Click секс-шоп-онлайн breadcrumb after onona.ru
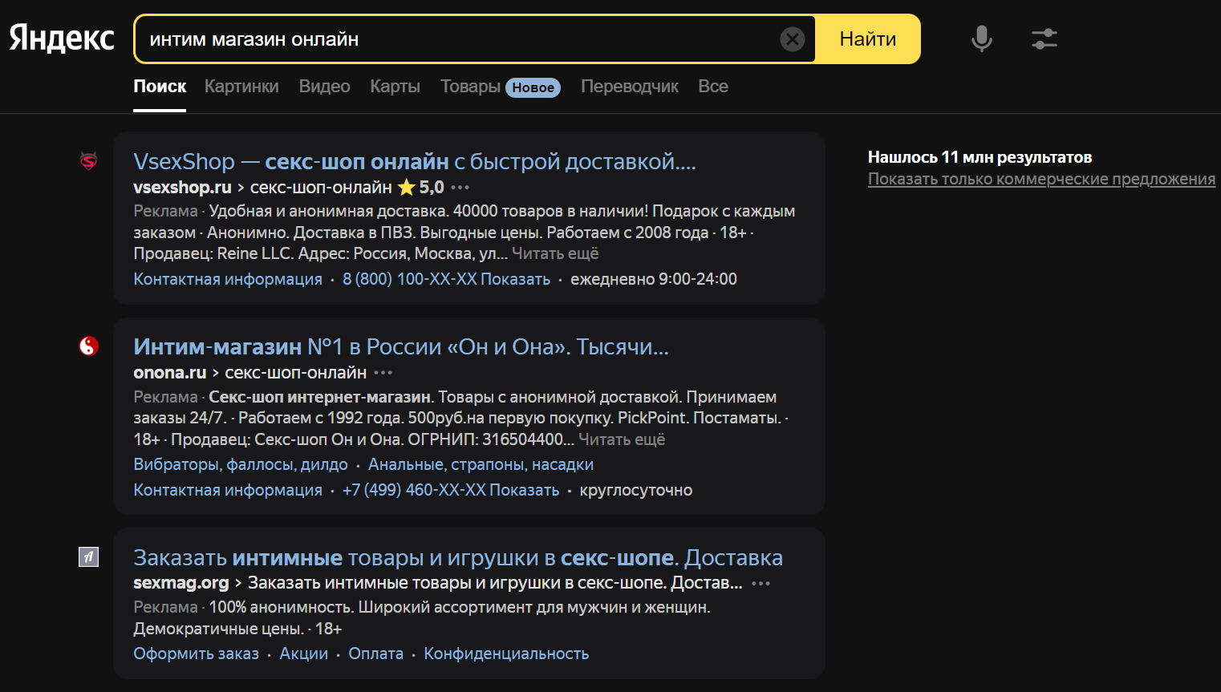This screenshot has height=692, width=1221. click(296, 373)
